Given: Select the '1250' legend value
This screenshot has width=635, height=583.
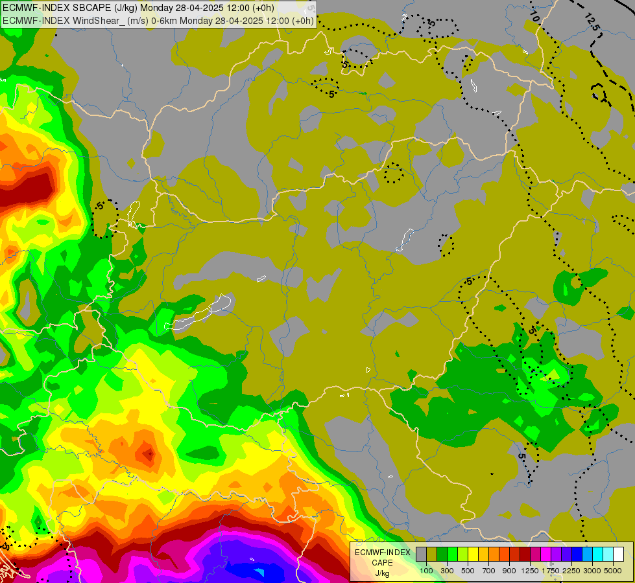Looking at the screenshot, I should pyautogui.click(x=530, y=571).
